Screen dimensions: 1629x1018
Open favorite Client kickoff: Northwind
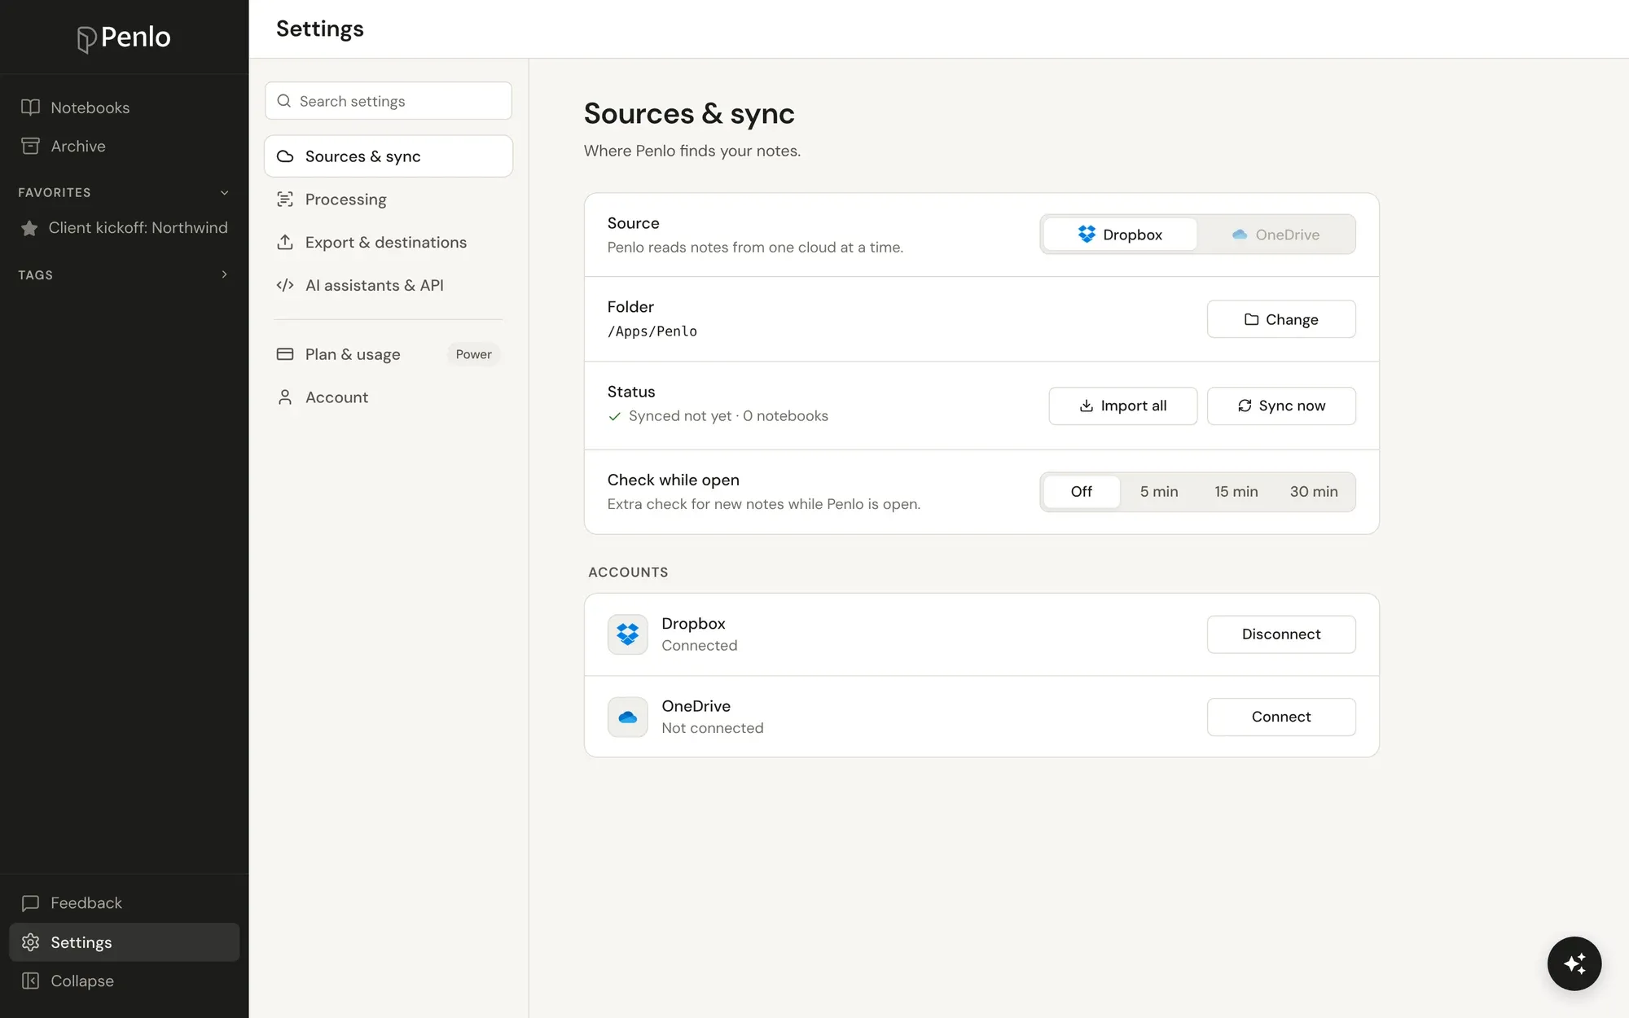[x=124, y=228]
